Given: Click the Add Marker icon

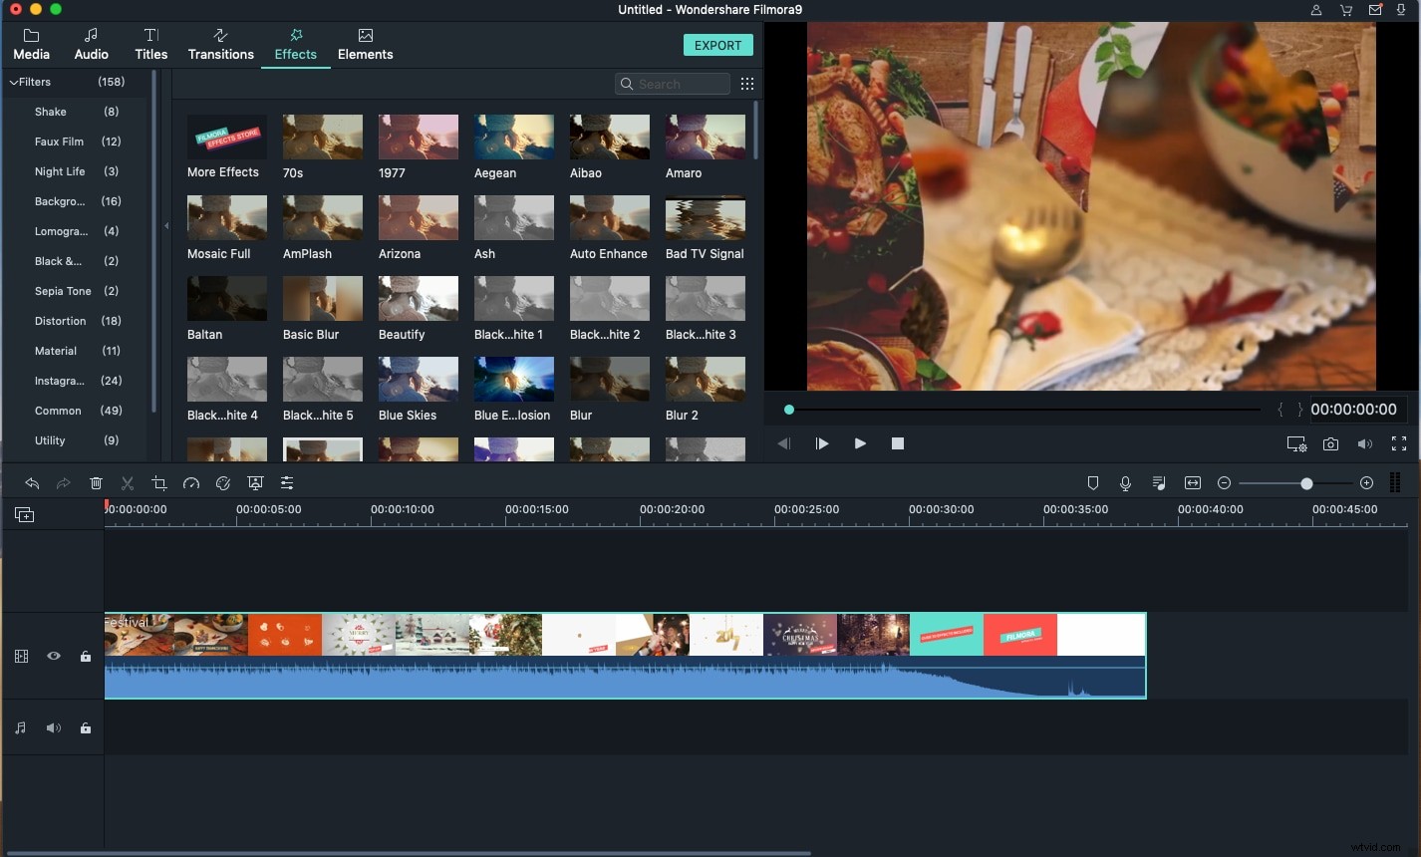Looking at the screenshot, I should coord(1093,483).
